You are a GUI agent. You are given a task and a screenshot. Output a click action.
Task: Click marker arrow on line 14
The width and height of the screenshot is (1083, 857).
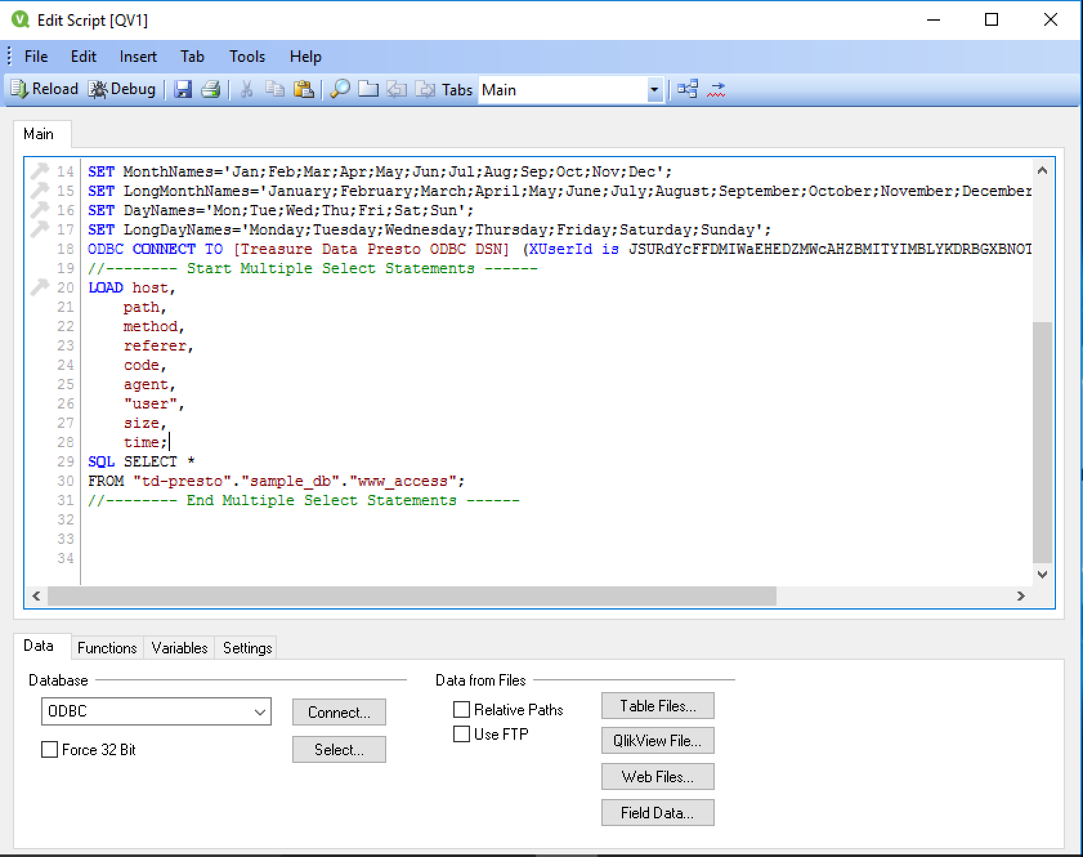[40, 171]
